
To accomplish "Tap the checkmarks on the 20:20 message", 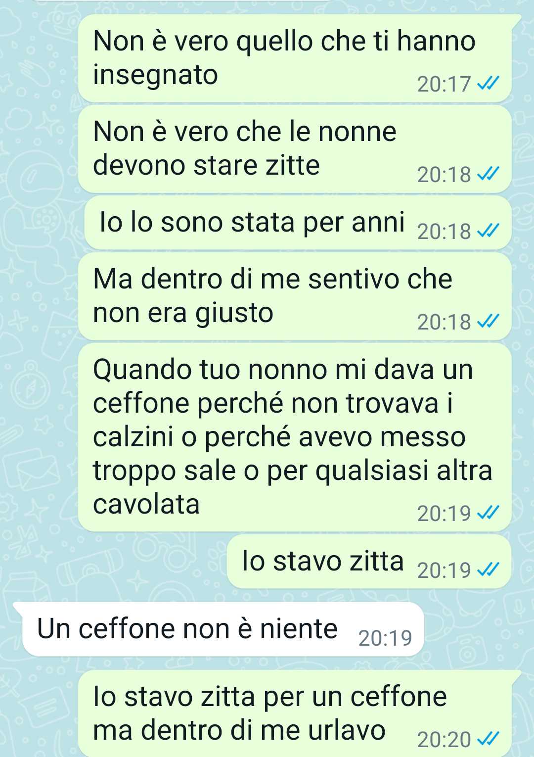I will pyautogui.click(x=488, y=739).
